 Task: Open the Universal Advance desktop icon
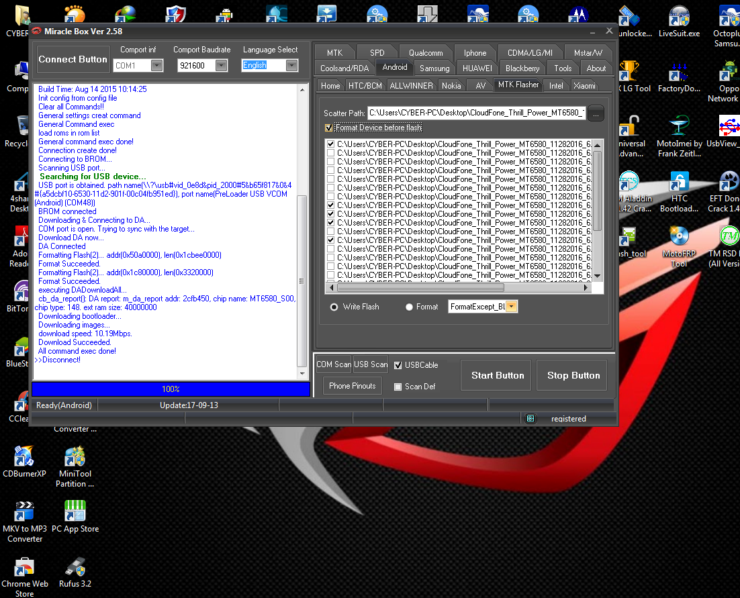click(x=633, y=136)
